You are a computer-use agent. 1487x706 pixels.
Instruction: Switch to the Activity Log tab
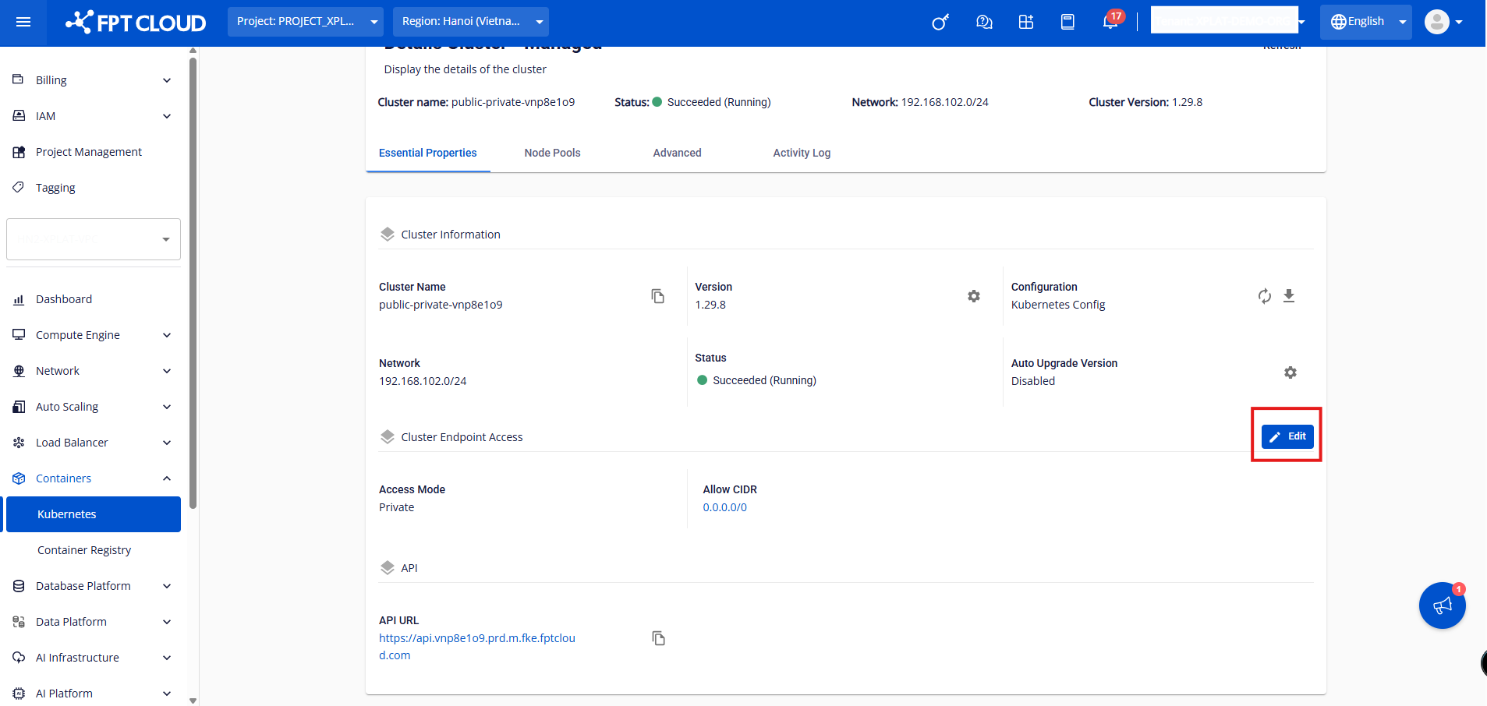click(801, 153)
